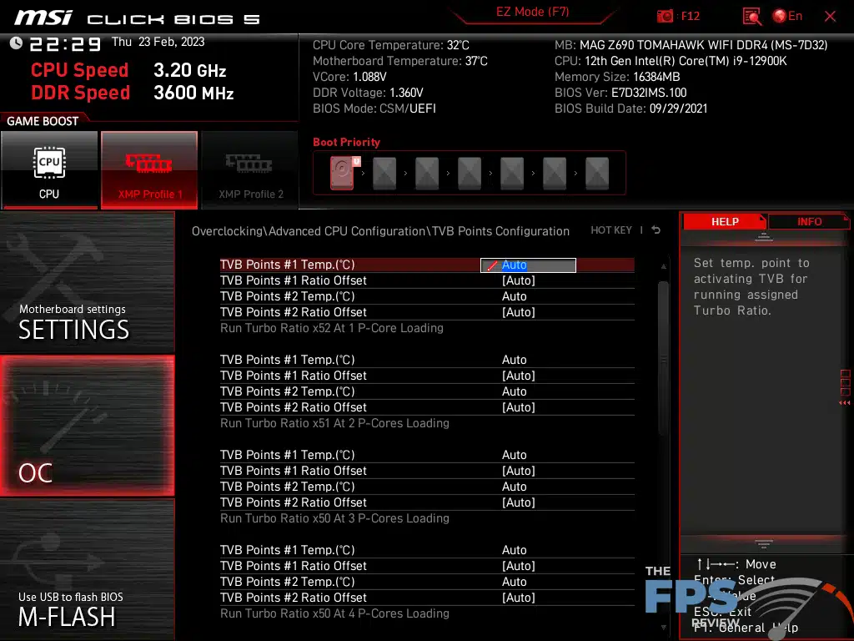Viewport: 854px width, 641px height.
Task: Select the hard disk boot priority device
Action: pyautogui.click(x=342, y=173)
